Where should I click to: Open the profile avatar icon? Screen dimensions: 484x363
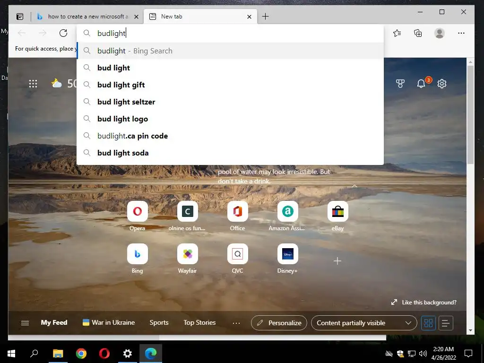coord(439,33)
